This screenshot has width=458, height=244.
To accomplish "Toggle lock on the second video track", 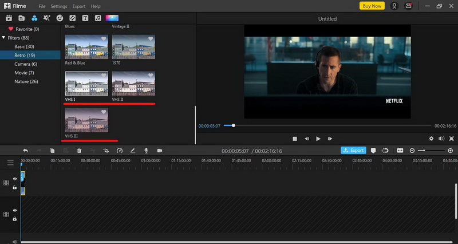I will [x=15, y=219].
